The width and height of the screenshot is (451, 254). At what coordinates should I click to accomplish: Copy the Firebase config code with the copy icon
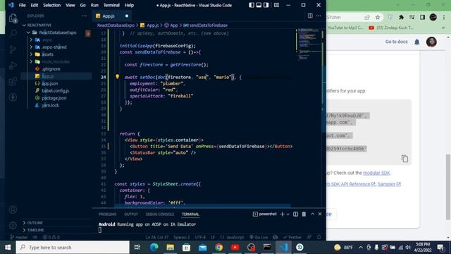pos(404,158)
